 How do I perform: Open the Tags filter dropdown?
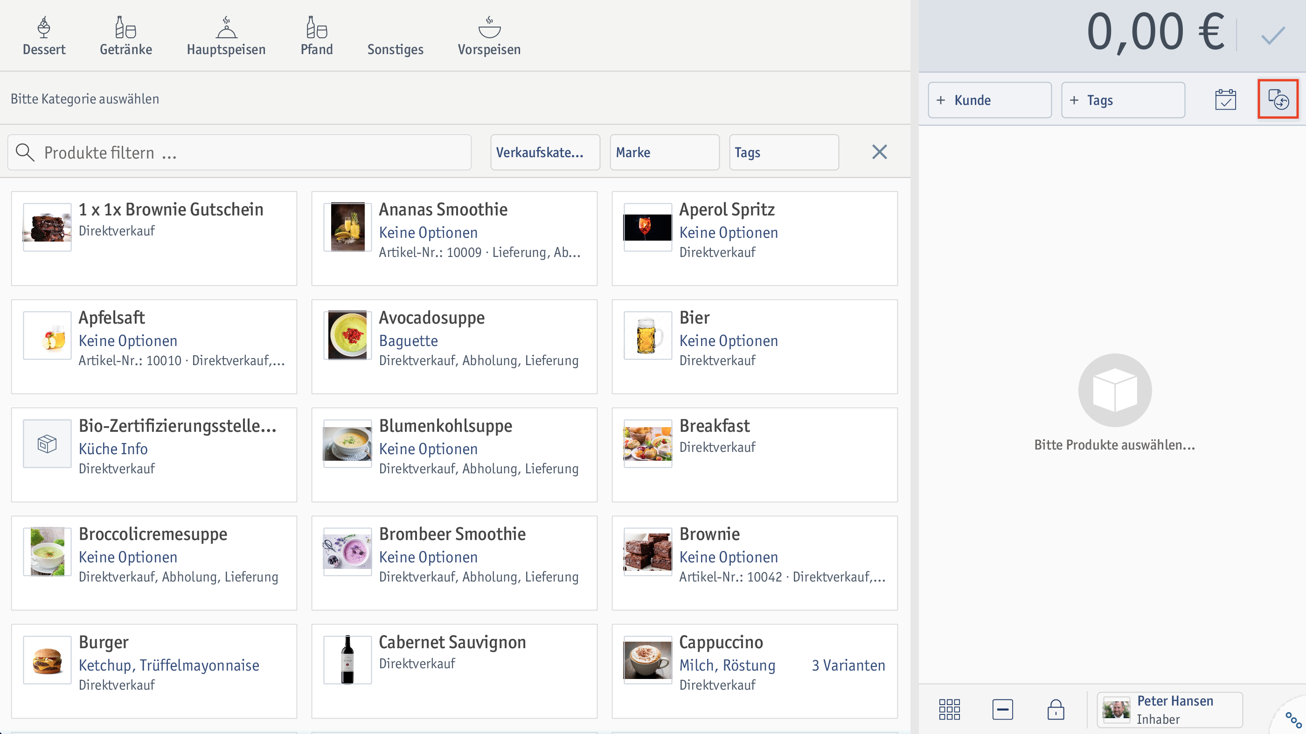(x=784, y=152)
